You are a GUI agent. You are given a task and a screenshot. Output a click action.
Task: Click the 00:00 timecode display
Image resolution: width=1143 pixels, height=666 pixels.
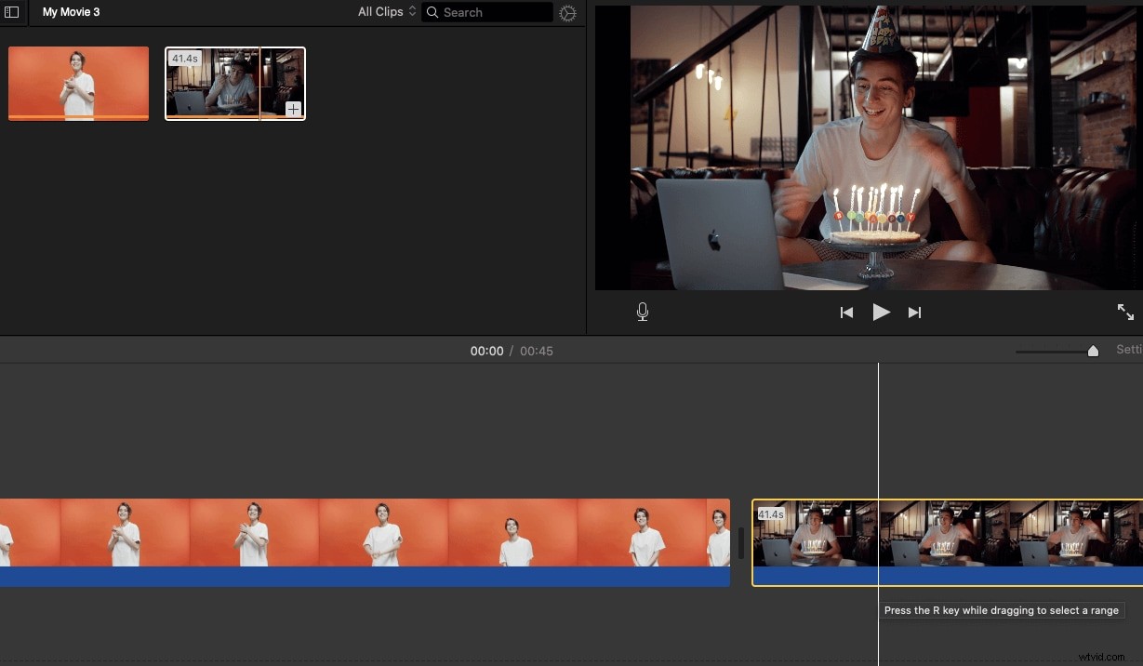(x=486, y=351)
